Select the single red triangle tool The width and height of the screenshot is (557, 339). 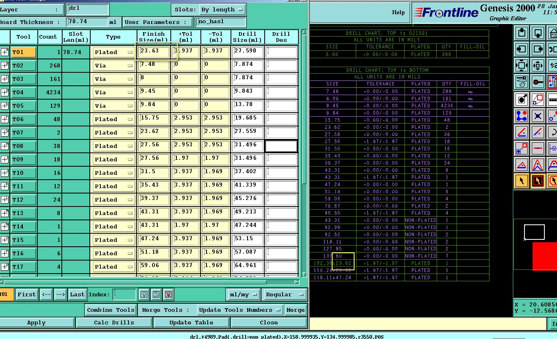522,165
